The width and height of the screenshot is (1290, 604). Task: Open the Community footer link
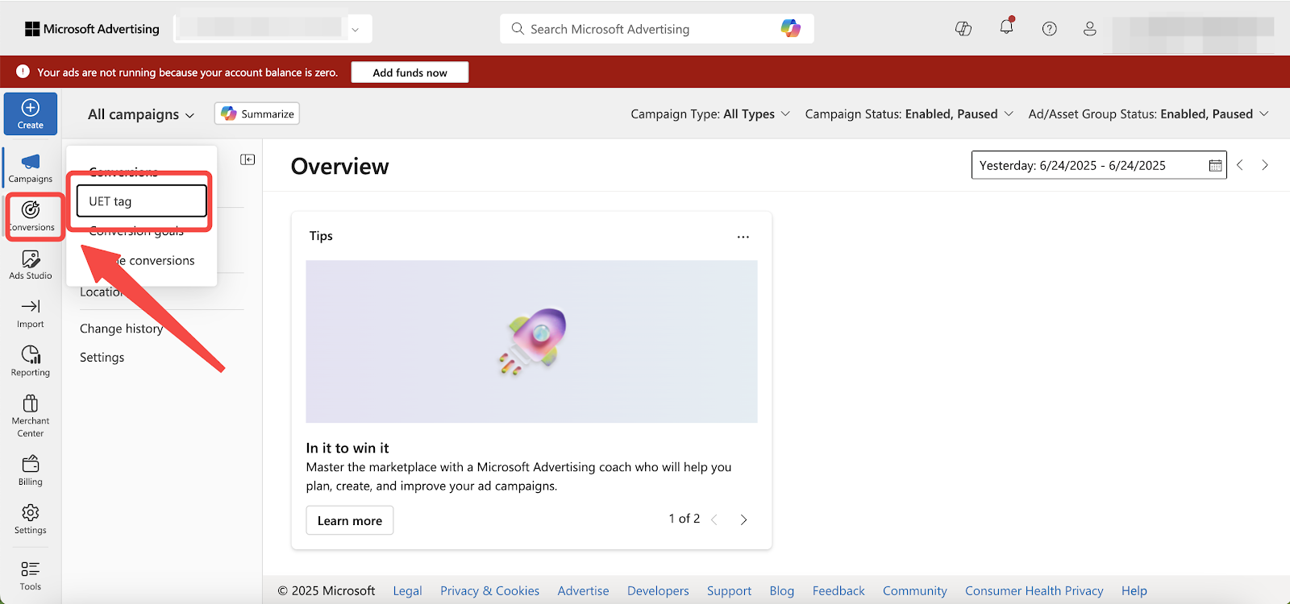tap(914, 590)
